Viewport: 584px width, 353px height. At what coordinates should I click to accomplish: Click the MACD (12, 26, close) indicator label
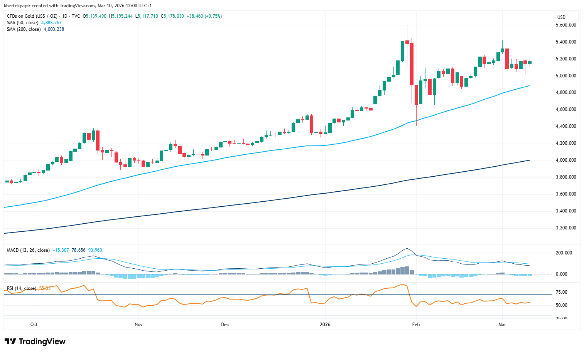(x=28, y=250)
